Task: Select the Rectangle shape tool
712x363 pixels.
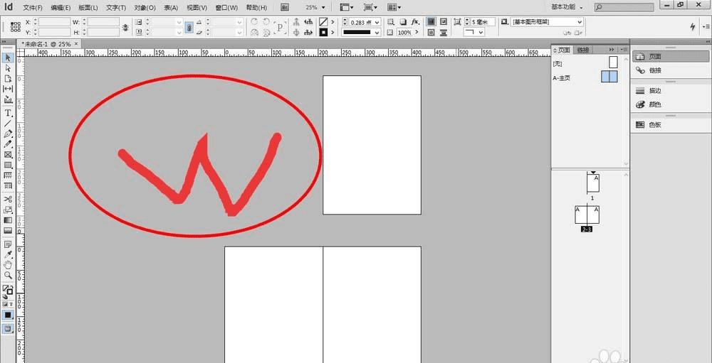Action: point(8,165)
